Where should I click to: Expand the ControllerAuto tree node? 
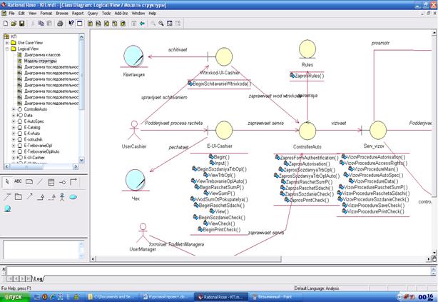(13, 108)
